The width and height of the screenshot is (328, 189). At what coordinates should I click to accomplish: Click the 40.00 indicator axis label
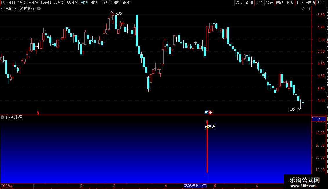point(320,133)
